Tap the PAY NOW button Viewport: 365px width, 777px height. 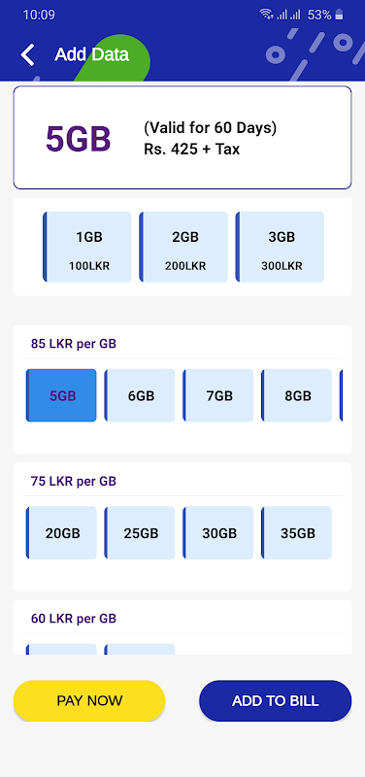(x=89, y=700)
